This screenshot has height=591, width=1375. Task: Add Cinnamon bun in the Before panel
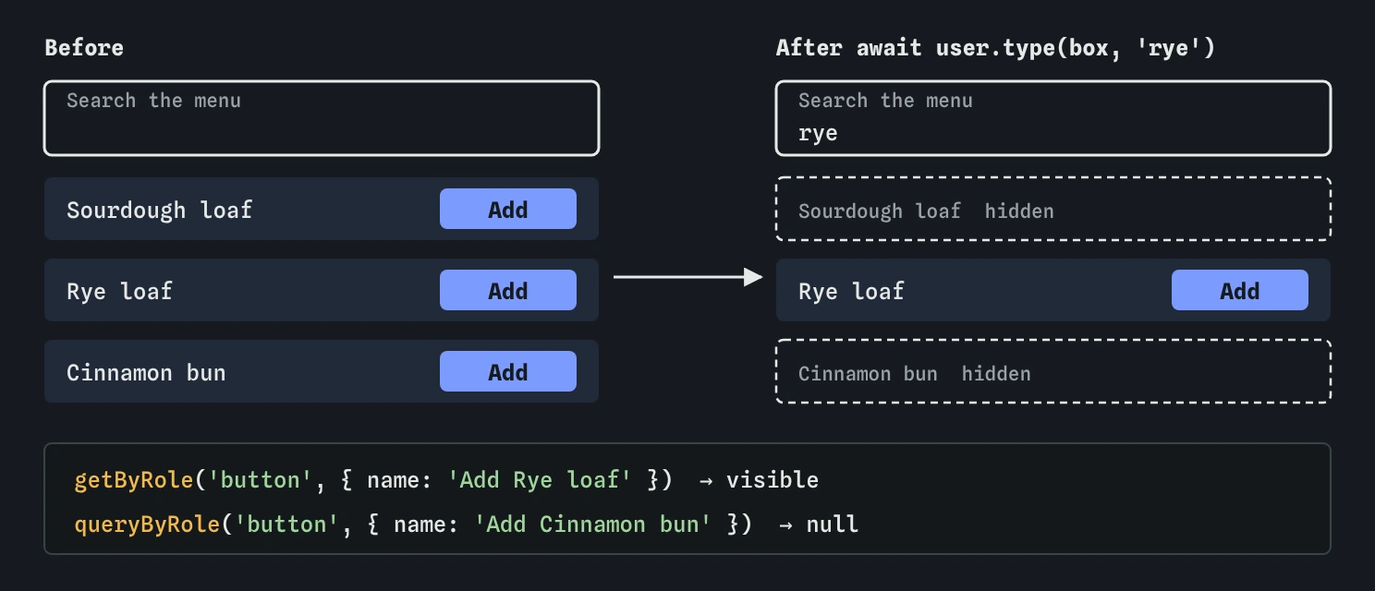[508, 371]
